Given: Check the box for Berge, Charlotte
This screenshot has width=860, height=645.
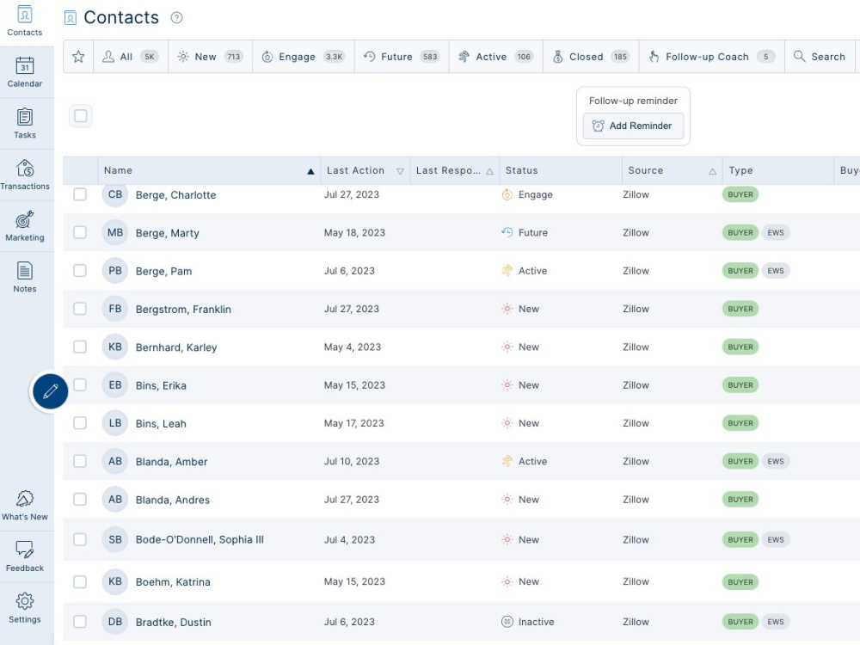Looking at the screenshot, I should tap(80, 194).
